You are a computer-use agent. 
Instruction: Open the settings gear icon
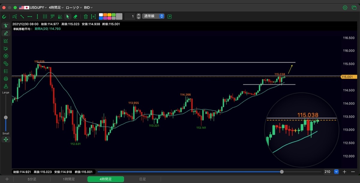[x=345, y=7]
